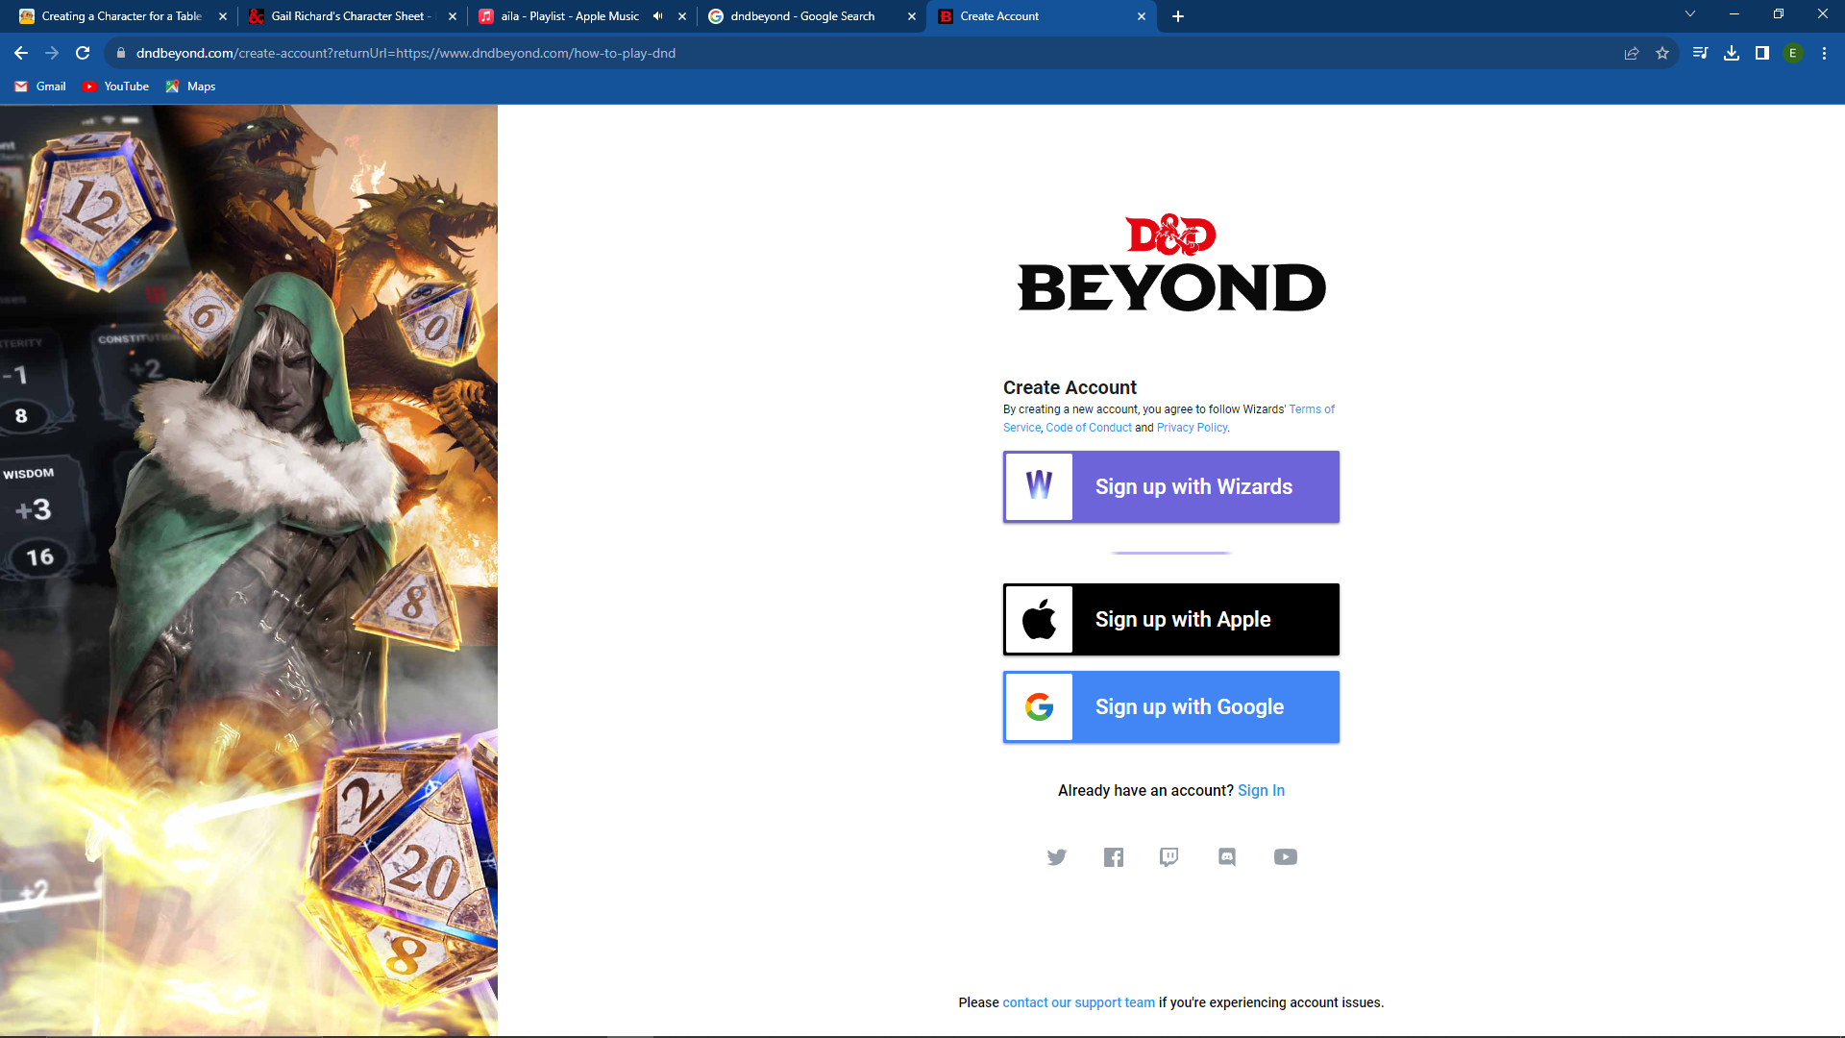
Task: Click the mute speaker icon on the Apple Music tab
Action: tap(657, 15)
